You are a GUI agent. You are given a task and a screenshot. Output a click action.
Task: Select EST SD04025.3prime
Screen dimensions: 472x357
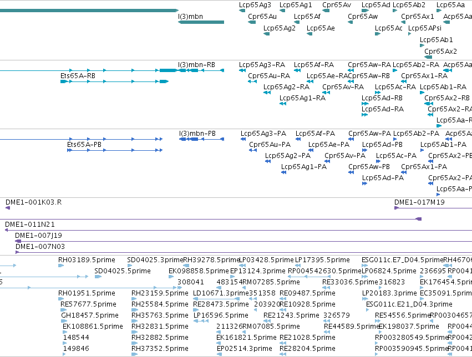[155, 260]
